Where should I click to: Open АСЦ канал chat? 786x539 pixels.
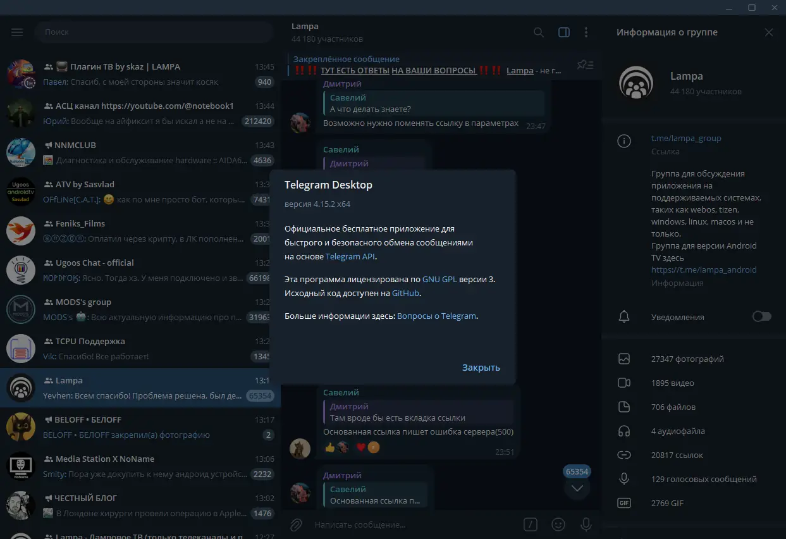tap(140, 113)
